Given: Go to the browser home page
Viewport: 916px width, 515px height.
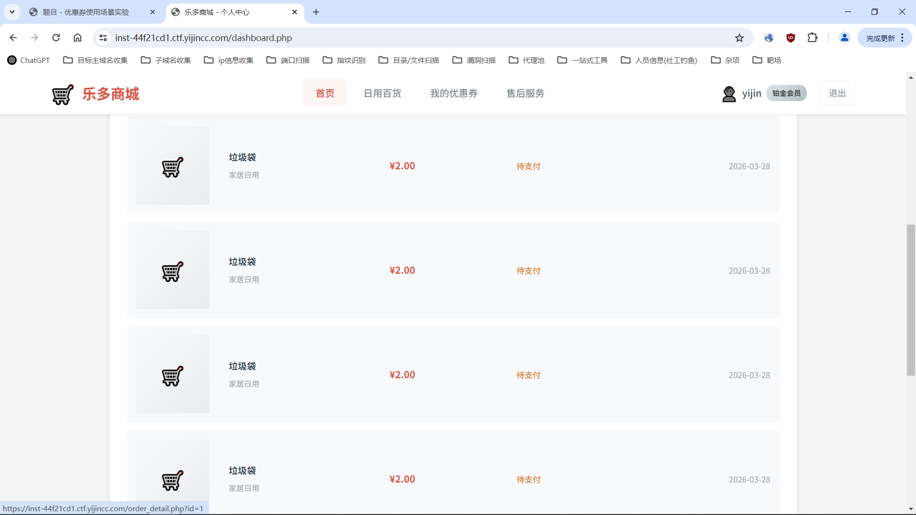Looking at the screenshot, I should 78,38.
